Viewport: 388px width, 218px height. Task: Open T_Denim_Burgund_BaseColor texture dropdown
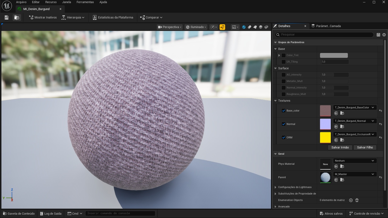(355, 107)
